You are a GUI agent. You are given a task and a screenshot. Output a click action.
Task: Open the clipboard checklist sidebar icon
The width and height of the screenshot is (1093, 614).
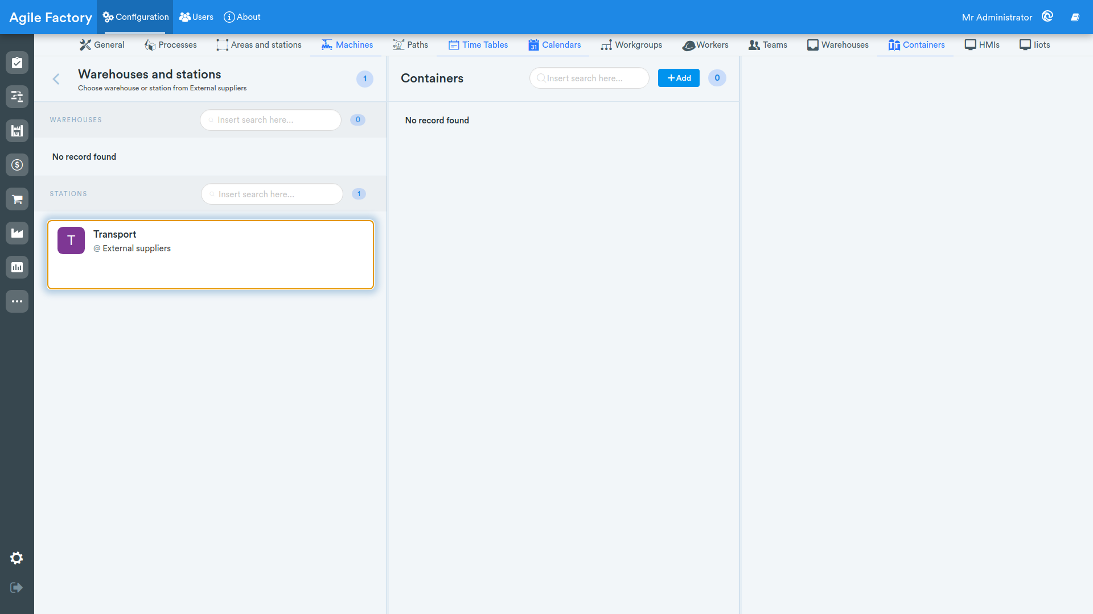[17, 63]
